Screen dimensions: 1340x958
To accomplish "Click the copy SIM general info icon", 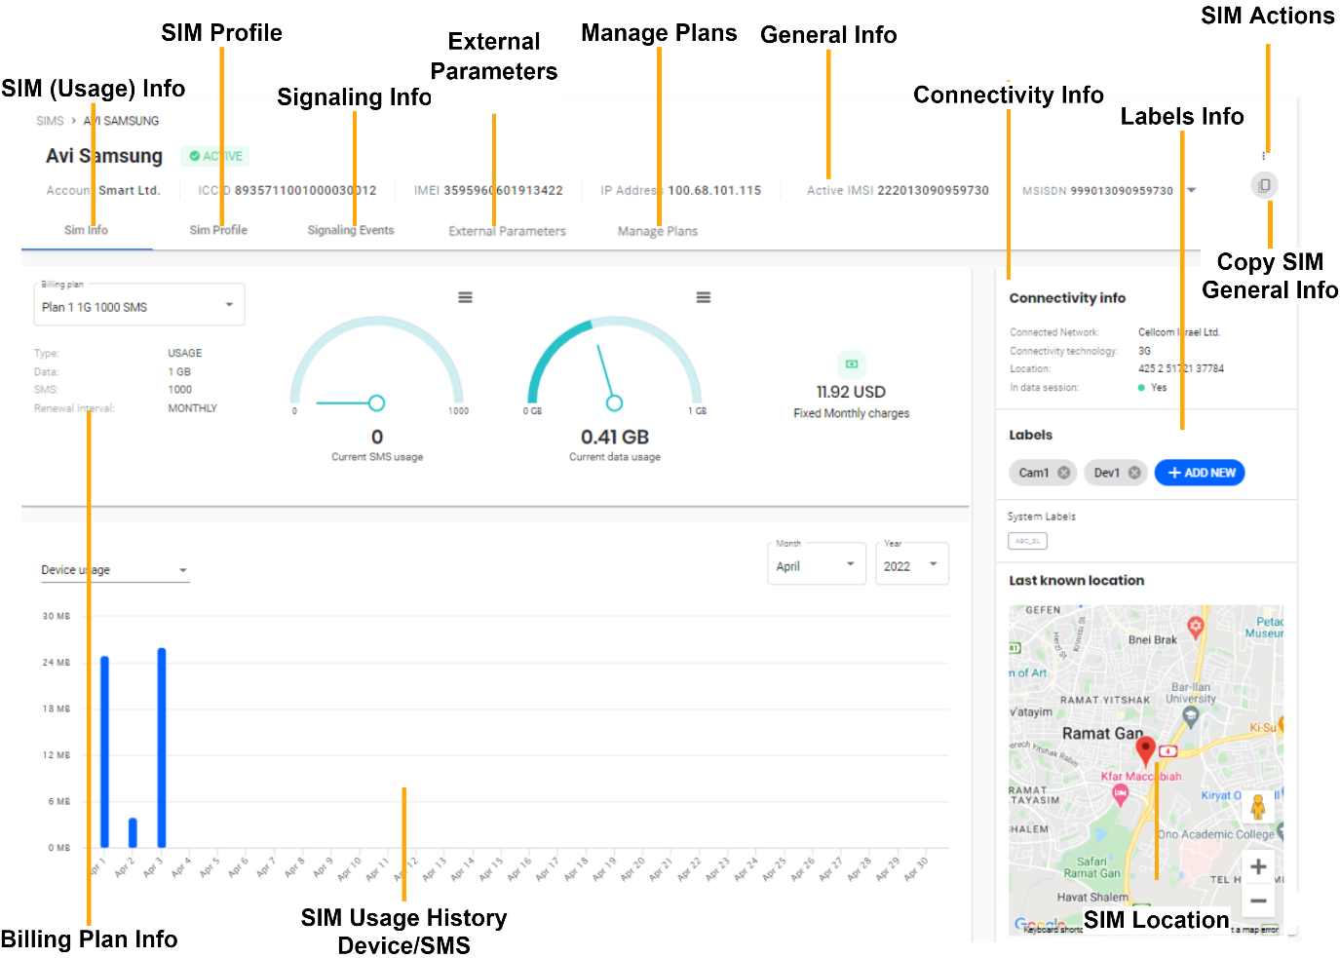I will (x=1264, y=185).
